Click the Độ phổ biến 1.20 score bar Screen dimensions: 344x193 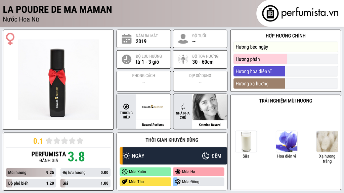[x=31, y=183]
